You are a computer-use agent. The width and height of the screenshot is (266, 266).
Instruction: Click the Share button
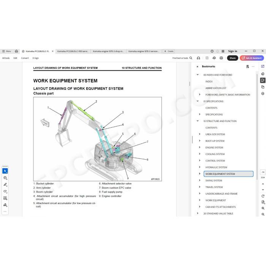(233, 58)
